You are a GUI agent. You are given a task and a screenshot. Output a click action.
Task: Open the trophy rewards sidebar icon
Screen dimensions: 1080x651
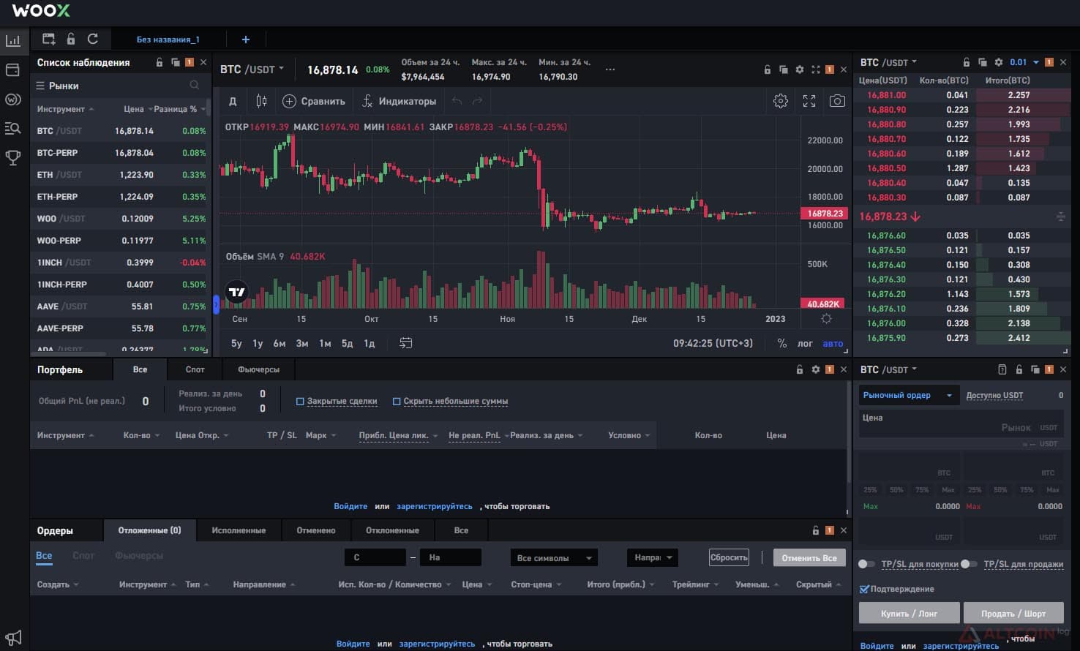[x=13, y=157]
